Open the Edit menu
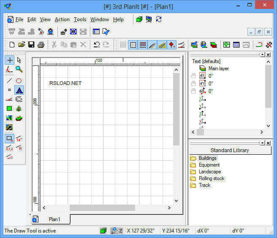Screen dimensions: 277x238 [x=31, y=19]
